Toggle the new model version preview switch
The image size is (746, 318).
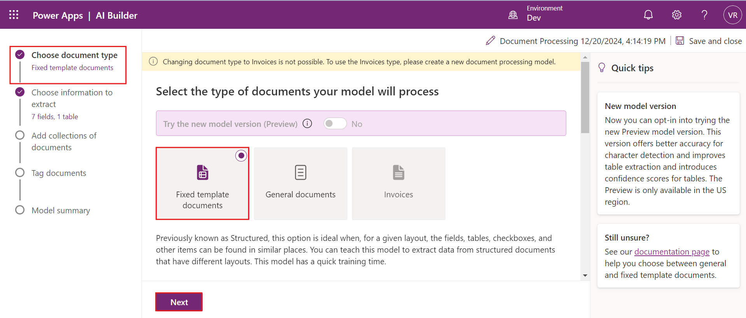tap(335, 124)
